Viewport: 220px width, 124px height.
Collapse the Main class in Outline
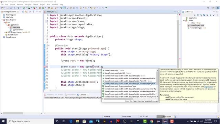pos(184,20)
